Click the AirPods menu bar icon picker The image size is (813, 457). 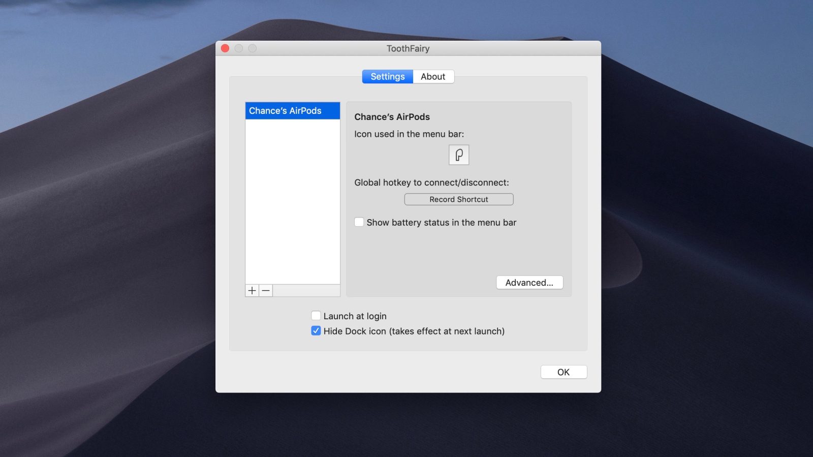click(x=458, y=155)
